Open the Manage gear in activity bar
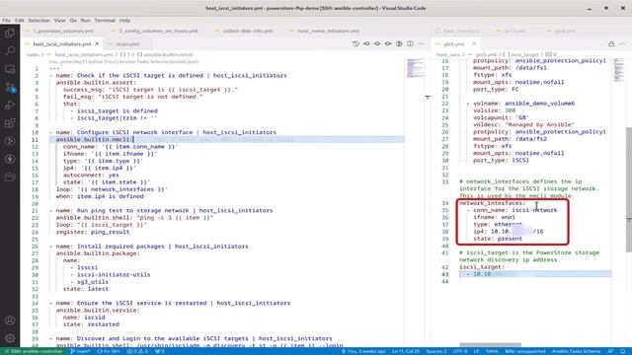This screenshot has height=355, width=632. tap(10, 338)
